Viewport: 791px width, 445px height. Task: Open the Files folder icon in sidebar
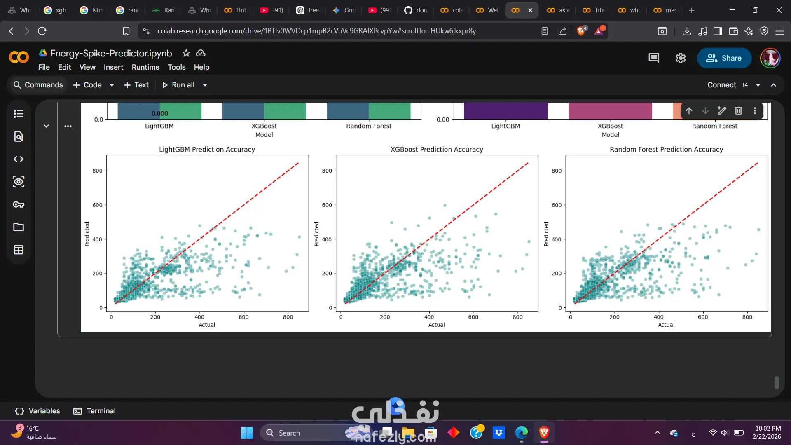(x=19, y=227)
